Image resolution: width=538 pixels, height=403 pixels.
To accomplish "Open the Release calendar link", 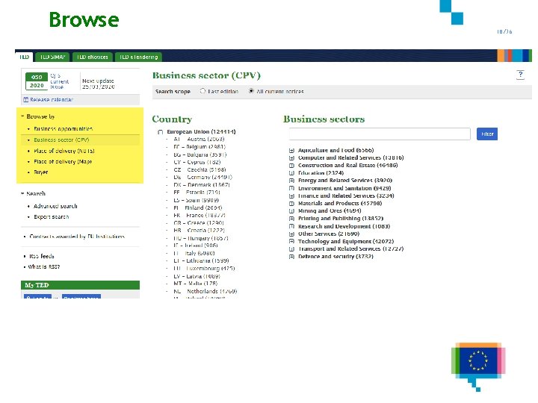I will point(52,100).
